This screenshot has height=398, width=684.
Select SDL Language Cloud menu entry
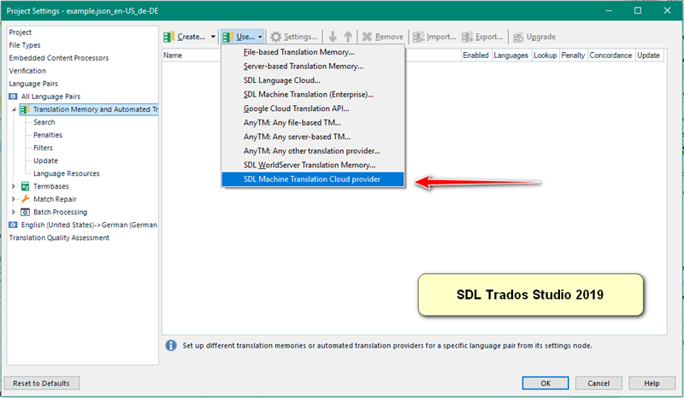pyautogui.click(x=313, y=80)
